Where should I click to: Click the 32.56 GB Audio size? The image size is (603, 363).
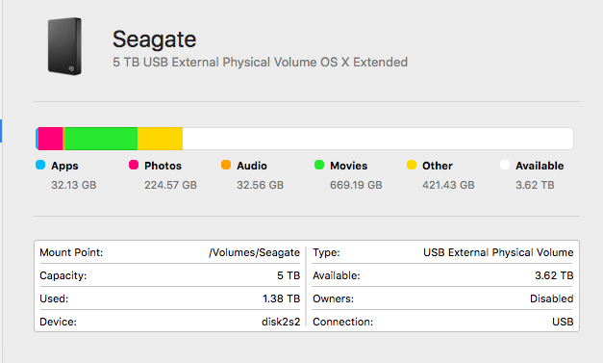pos(260,185)
